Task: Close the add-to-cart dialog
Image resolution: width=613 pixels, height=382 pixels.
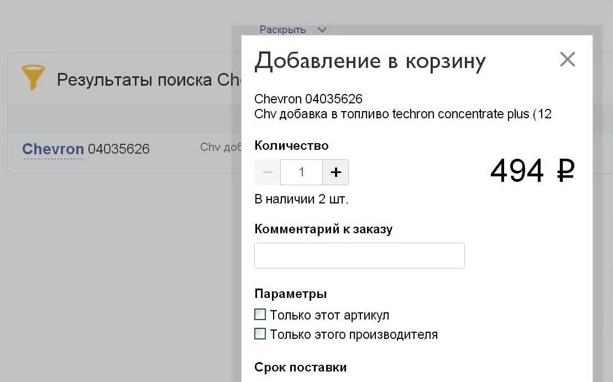Action: pyautogui.click(x=567, y=60)
